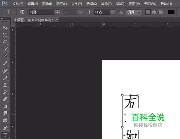The height and width of the screenshot is (139, 180).
Task: Set bottom text alignment
Action: point(161,12)
